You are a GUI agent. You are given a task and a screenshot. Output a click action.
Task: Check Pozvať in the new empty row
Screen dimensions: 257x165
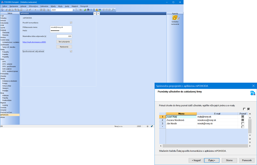243,127
